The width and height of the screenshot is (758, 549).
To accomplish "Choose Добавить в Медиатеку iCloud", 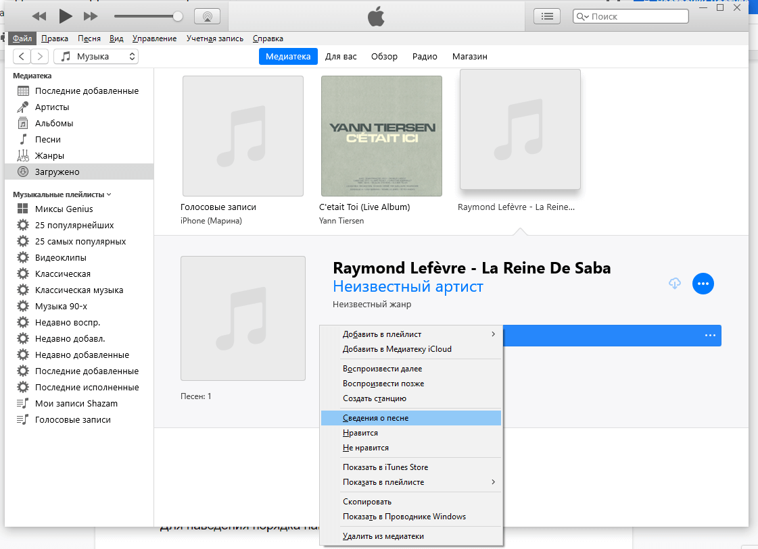I will [x=411, y=349].
